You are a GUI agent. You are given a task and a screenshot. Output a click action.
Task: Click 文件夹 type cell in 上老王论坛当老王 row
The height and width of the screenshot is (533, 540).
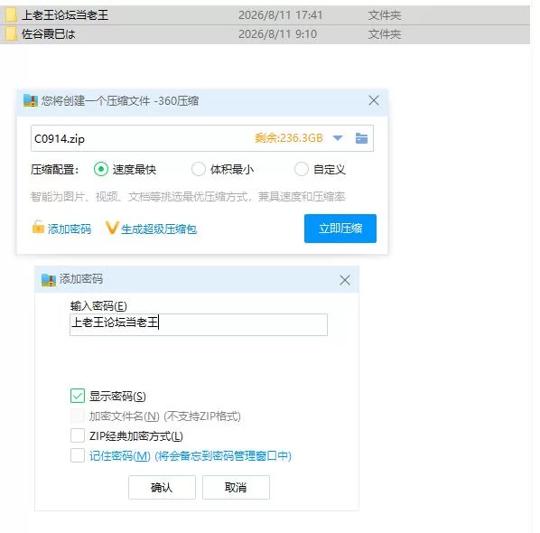pyautogui.click(x=385, y=15)
